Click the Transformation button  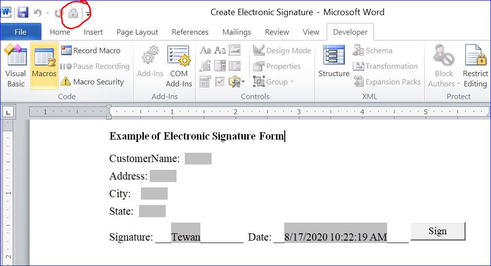385,66
